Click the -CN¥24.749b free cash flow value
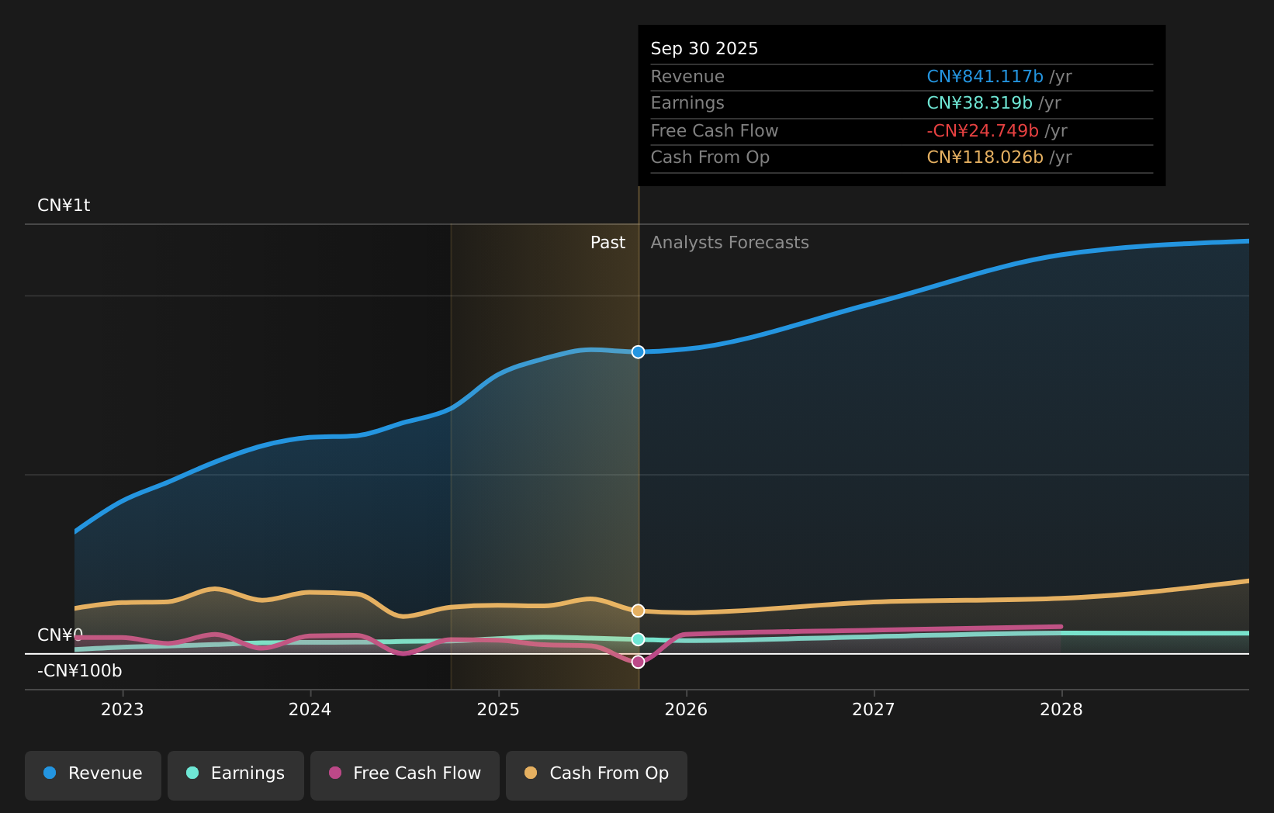 tap(982, 131)
